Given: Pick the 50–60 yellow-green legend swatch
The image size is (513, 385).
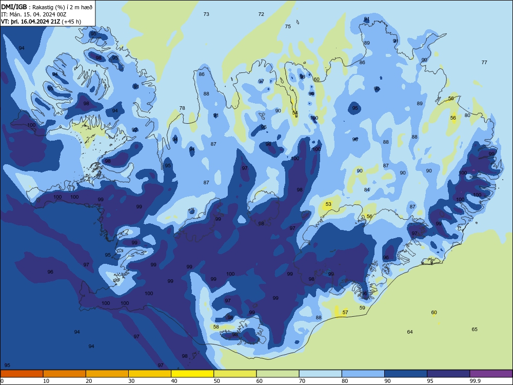Looking at the screenshot, I should point(235,374).
